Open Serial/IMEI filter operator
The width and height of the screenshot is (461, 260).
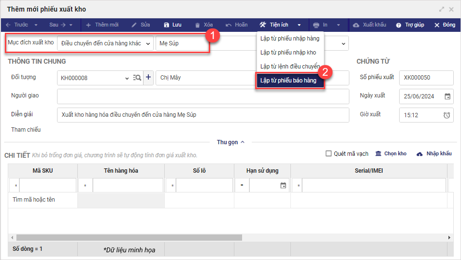[297, 185]
